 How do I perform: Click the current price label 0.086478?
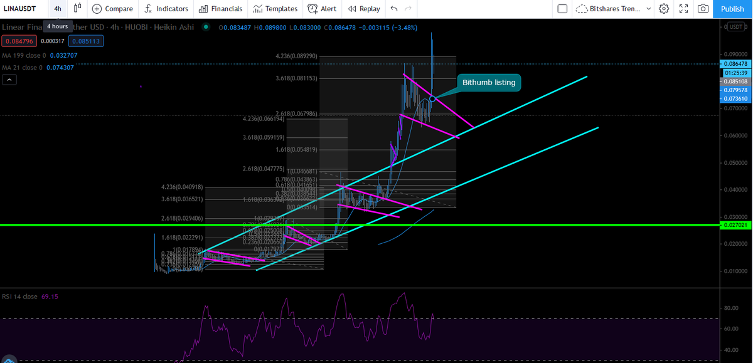pyautogui.click(x=734, y=63)
